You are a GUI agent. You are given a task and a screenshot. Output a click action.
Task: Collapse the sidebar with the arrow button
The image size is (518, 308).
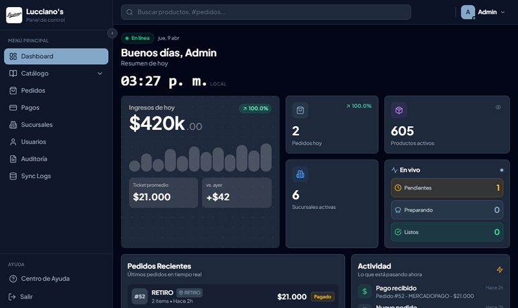(x=112, y=33)
